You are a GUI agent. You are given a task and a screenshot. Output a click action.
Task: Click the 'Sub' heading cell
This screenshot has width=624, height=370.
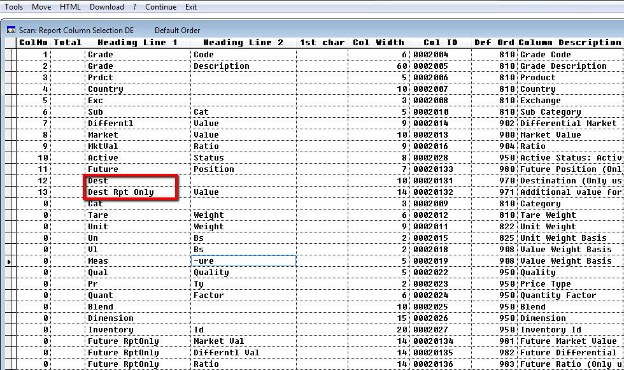pyautogui.click(x=138, y=112)
